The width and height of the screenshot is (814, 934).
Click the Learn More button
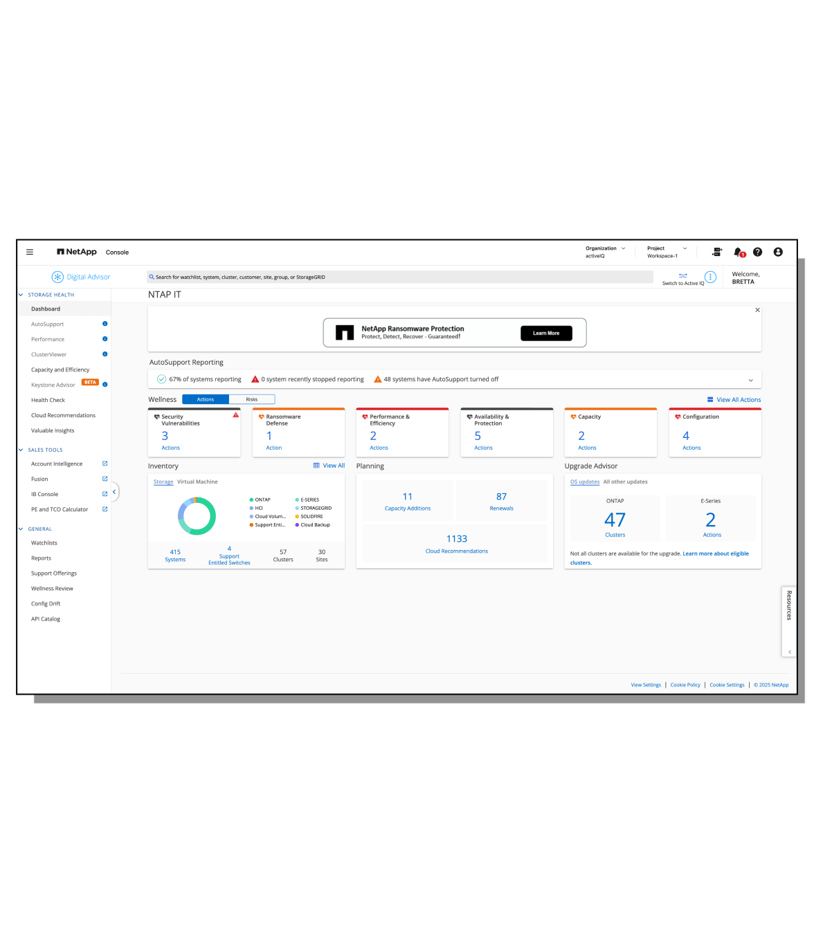[x=545, y=333]
